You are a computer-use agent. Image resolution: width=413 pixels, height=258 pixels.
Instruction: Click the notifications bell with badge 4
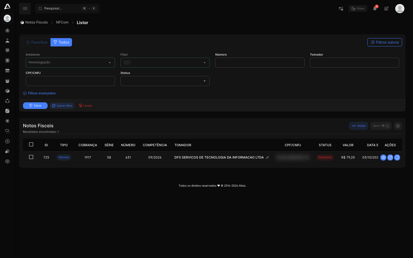375,8
